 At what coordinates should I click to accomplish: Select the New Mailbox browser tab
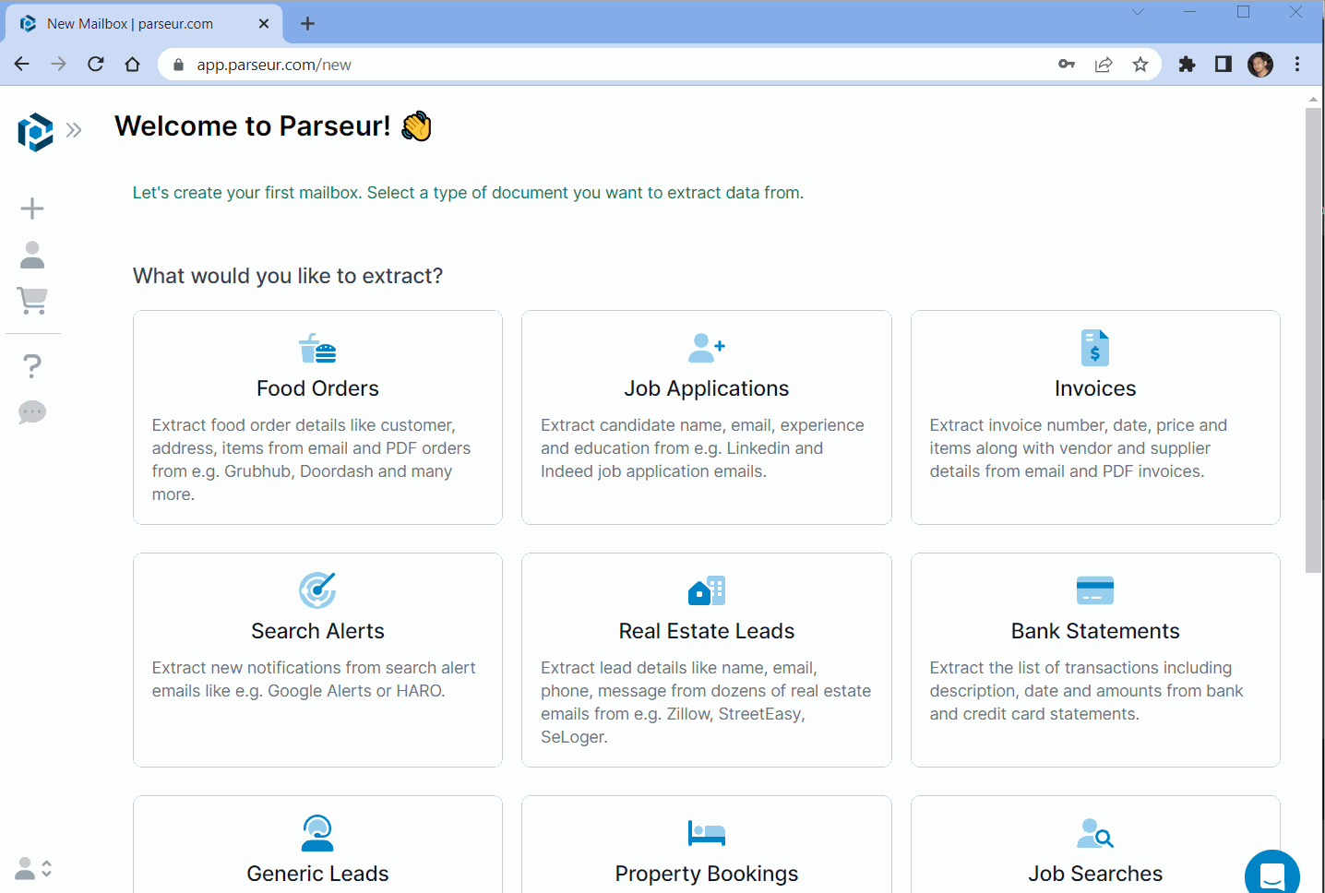129,24
